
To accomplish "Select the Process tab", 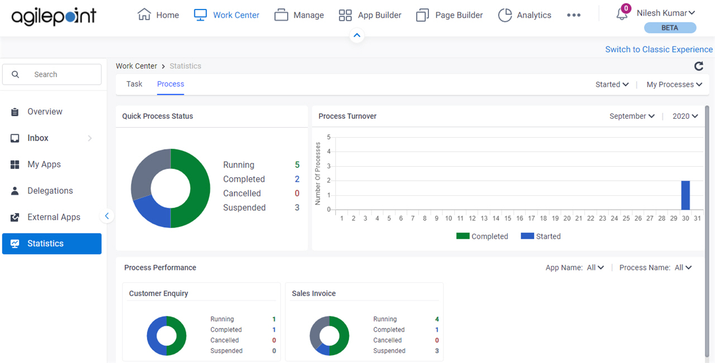I will pyautogui.click(x=170, y=84).
